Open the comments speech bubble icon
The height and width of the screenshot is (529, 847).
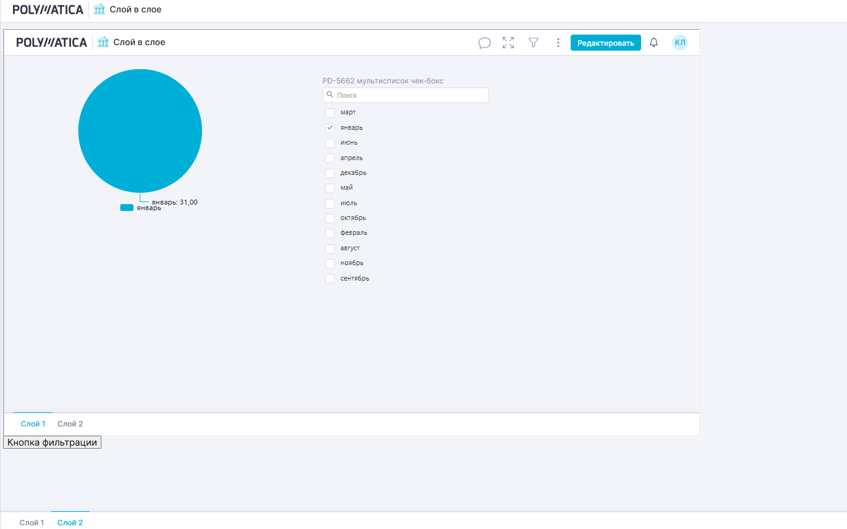[x=485, y=43]
